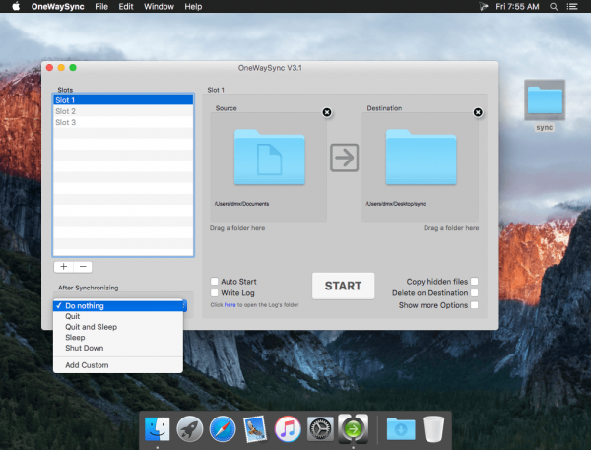
Task: Click the OneWaySync app icon in the Dock
Action: tap(353, 428)
